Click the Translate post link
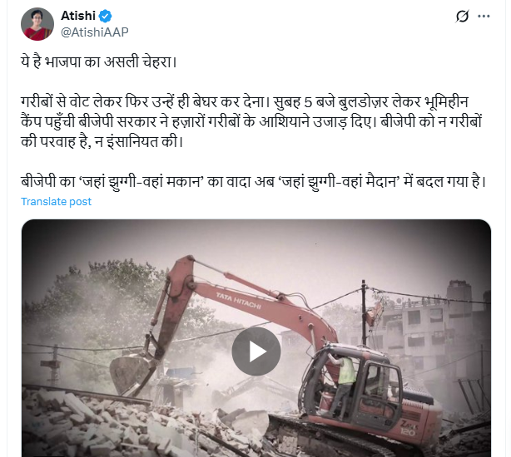Image resolution: width=511 pixels, height=457 pixels. click(56, 202)
